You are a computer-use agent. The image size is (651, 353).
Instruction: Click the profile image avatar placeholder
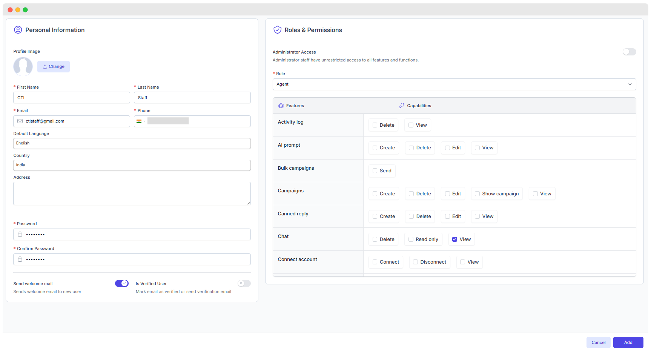[x=23, y=66]
